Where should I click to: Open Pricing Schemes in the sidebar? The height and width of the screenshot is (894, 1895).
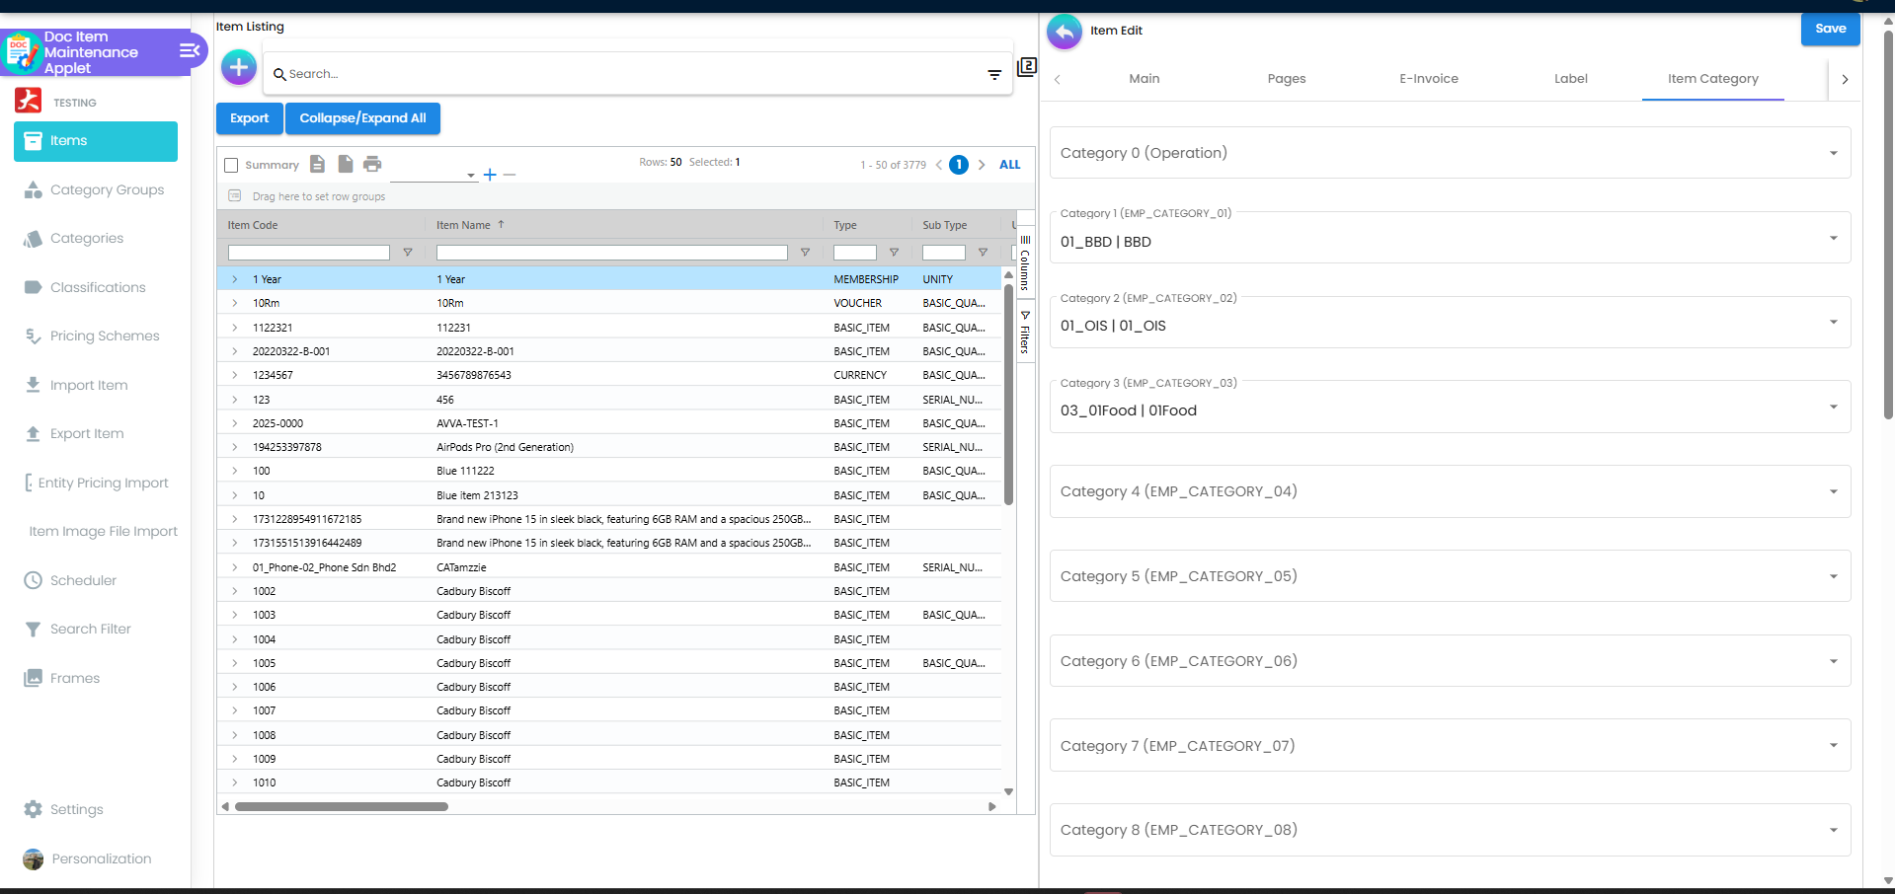click(105, 336)
